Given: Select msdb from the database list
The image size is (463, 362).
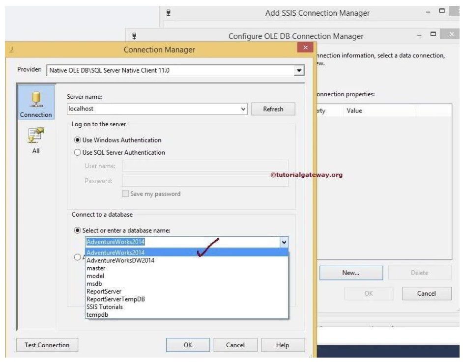Looking at the screenshot, I should [187, 283].
